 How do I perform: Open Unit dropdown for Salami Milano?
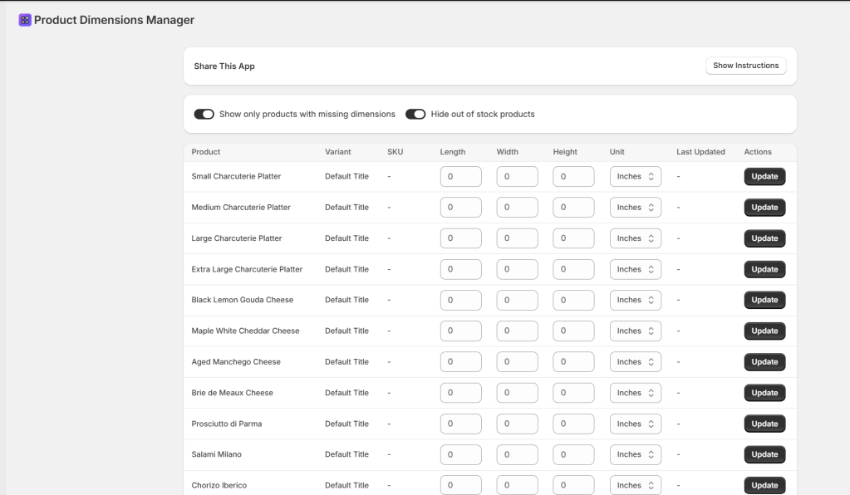click(x=636, y=454)
